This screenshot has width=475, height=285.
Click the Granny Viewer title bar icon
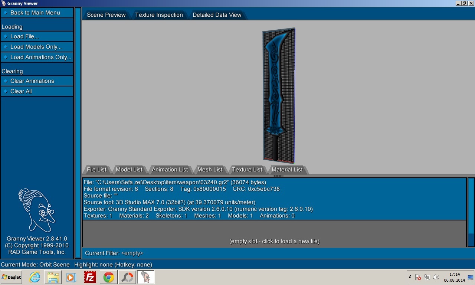point(3,3)
